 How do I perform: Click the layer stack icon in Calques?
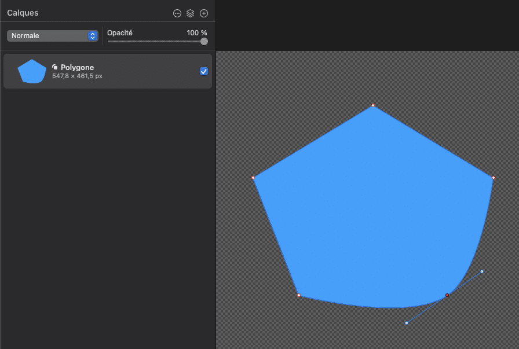[191, 13]
